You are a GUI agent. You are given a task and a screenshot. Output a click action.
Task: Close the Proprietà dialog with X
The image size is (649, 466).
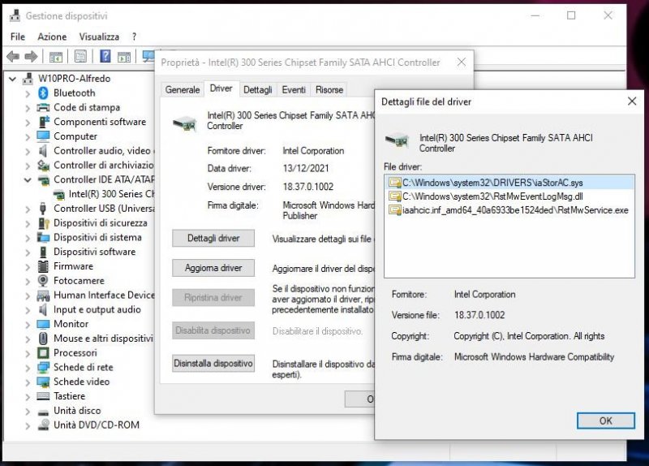461,63
